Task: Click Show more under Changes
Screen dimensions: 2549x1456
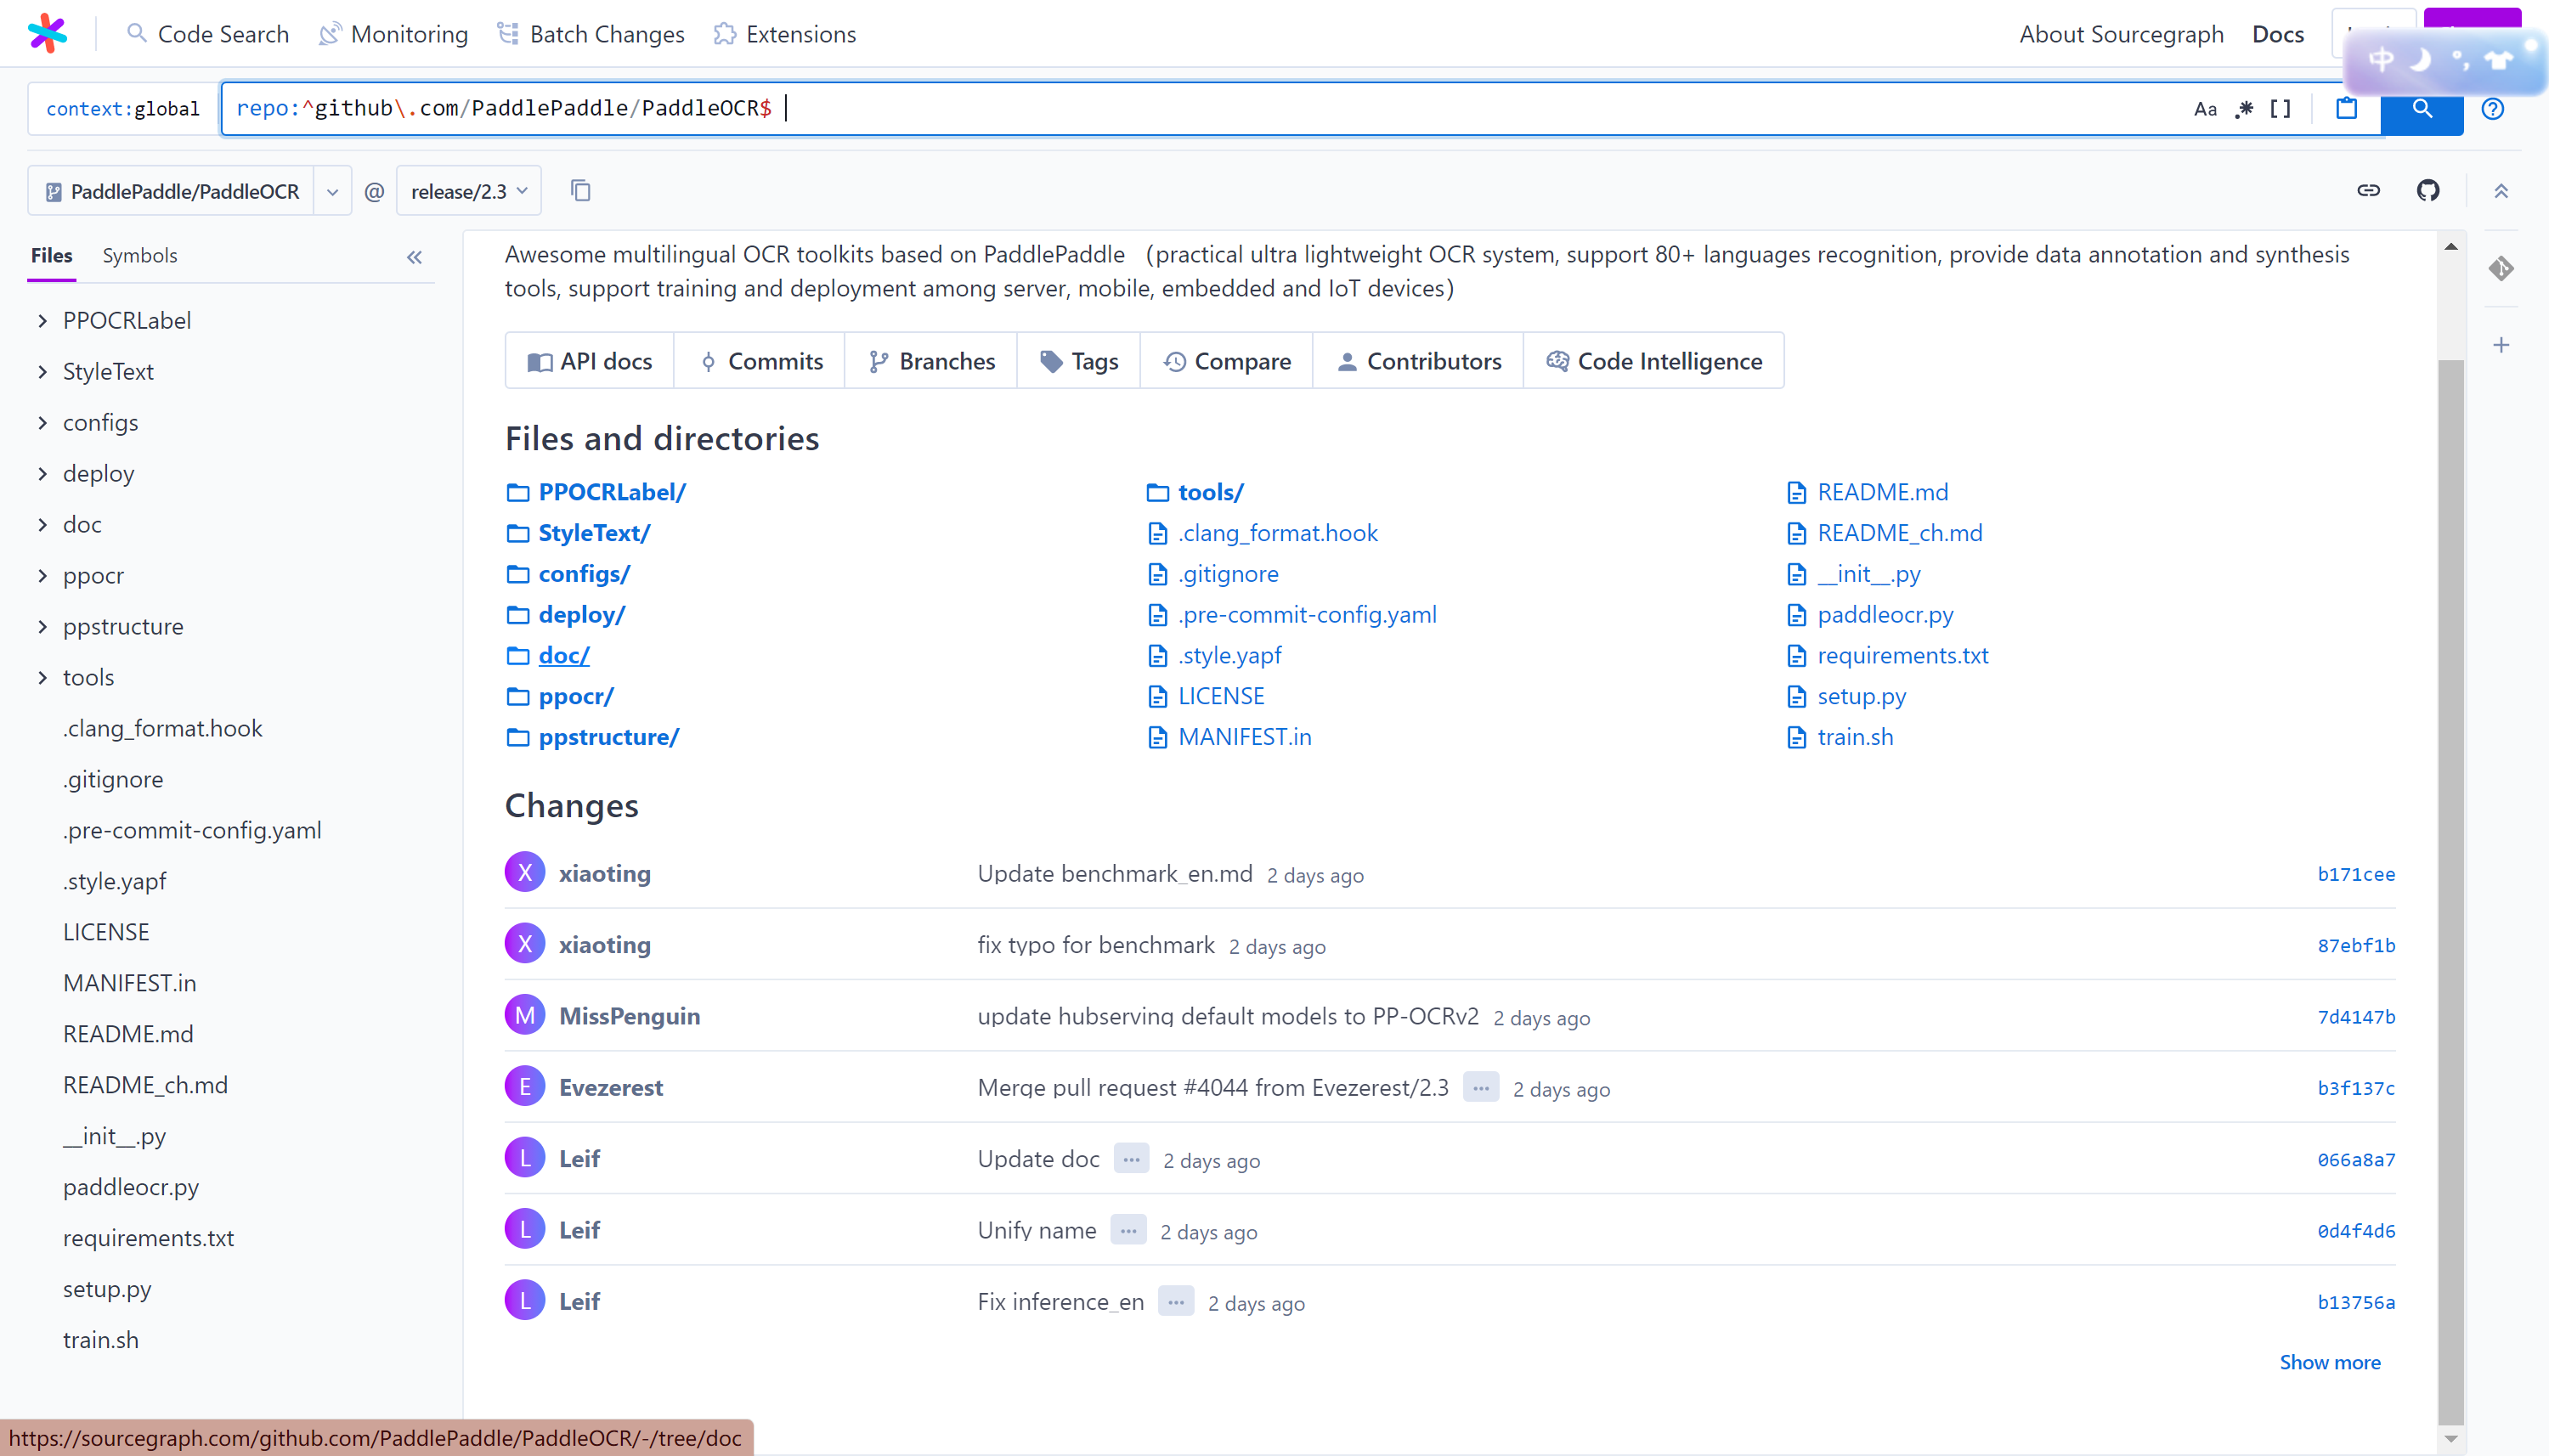Action: click(2329, 1362)
